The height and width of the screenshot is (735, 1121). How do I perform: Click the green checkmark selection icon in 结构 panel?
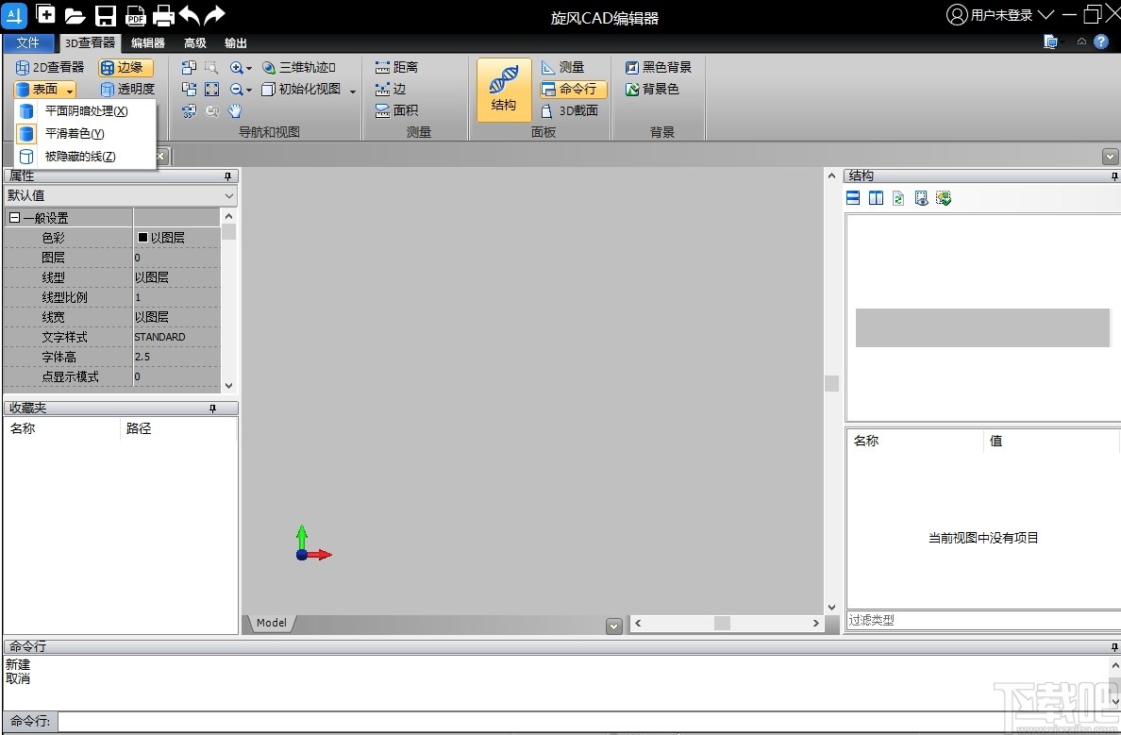pyautogui.click(x=944, y=198)
